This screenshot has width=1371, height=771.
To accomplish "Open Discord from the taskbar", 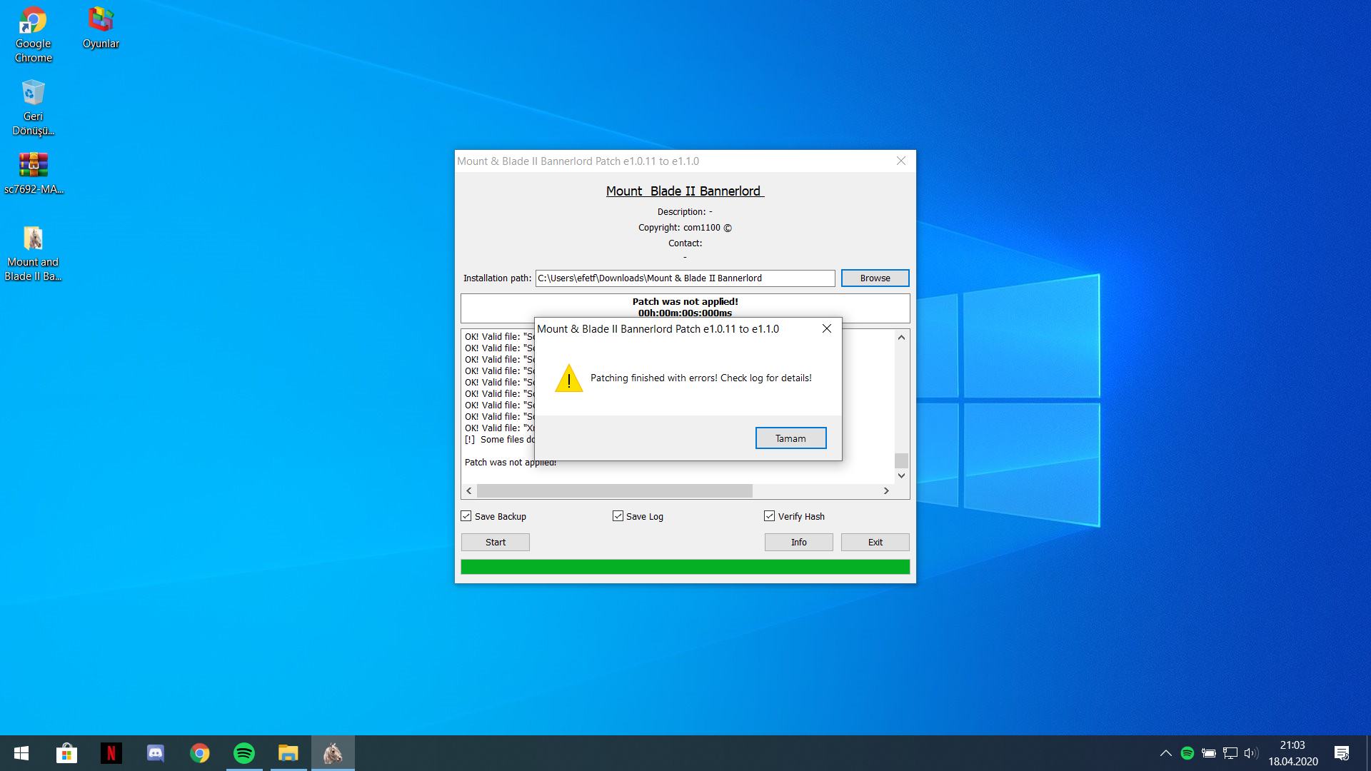I will pyautogui.click(x=155, y=753).
